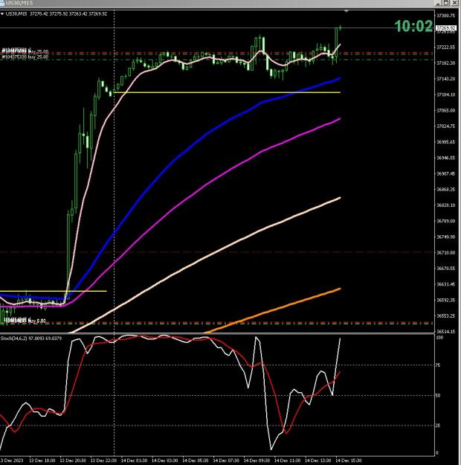This screenshot has height=465, width=461.
Task: Click price scale value 37222.55
Action: [446, 47]
